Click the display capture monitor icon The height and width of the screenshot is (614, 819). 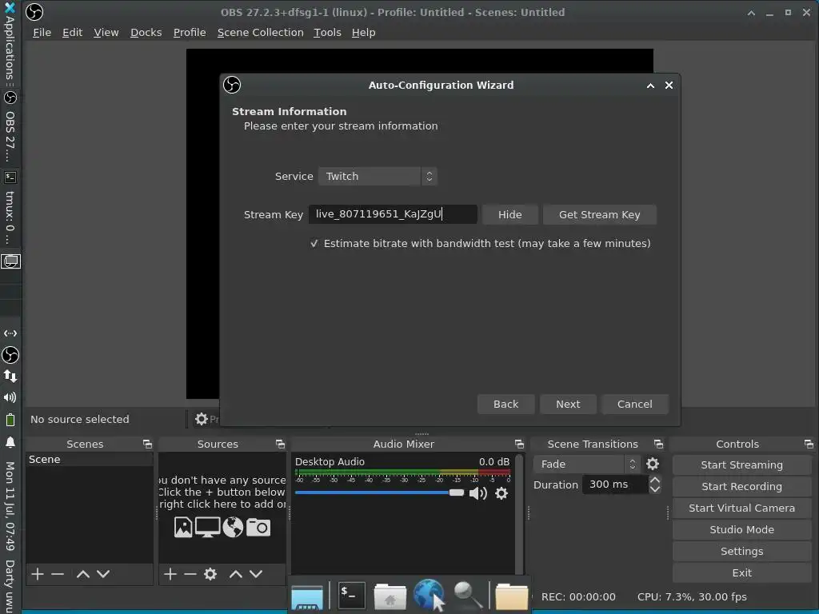(207, 527)
